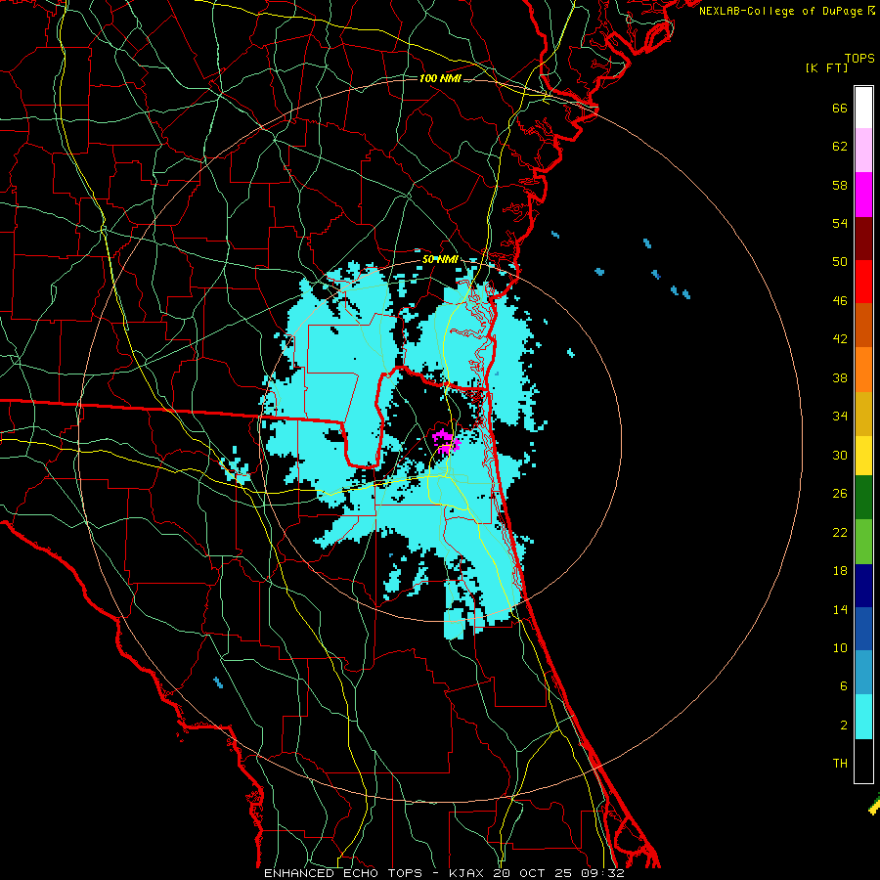Screen dimensions: 880x880
Task: Click the 'TH' threshold label
Action: [840, 764]
